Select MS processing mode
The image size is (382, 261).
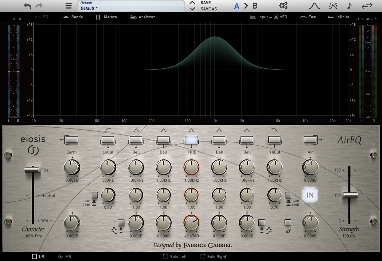tap(64, 257)
